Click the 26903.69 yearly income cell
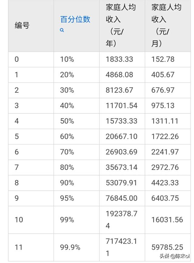This screenshot has height=263, width=194. 122,152
